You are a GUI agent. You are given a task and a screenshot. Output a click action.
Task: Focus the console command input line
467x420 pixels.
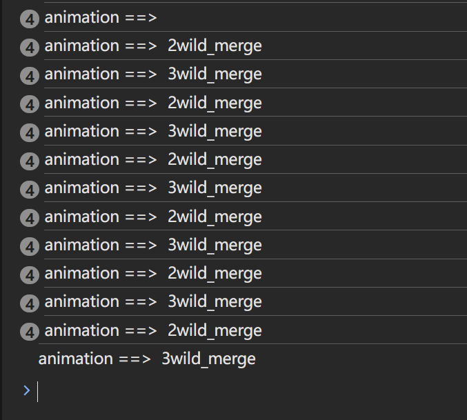pyautogui.click(x=250, y=391)
